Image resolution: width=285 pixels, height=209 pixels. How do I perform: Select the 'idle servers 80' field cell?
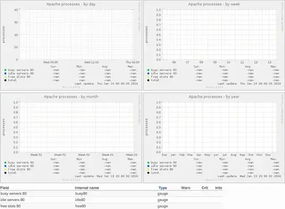[12, 199]
